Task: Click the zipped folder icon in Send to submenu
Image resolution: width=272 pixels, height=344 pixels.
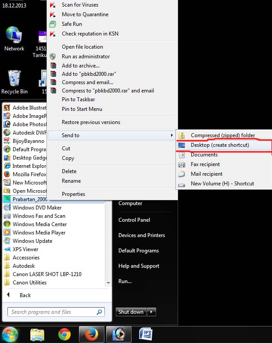Action: tap(182, 135)
